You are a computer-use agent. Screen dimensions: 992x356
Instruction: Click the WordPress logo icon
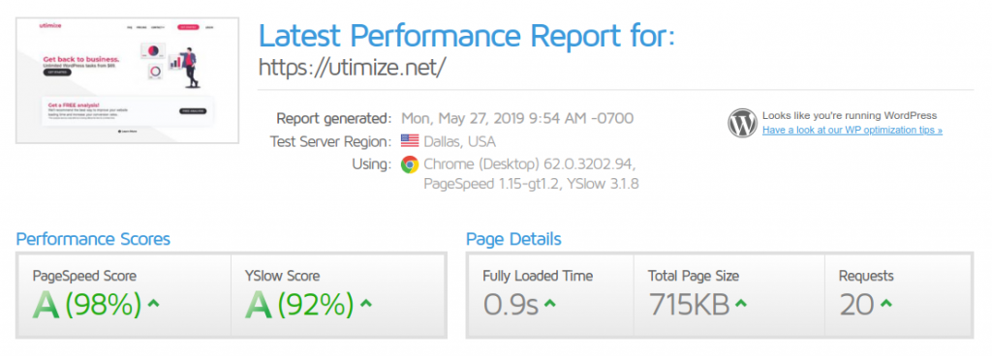pos(742,123)
